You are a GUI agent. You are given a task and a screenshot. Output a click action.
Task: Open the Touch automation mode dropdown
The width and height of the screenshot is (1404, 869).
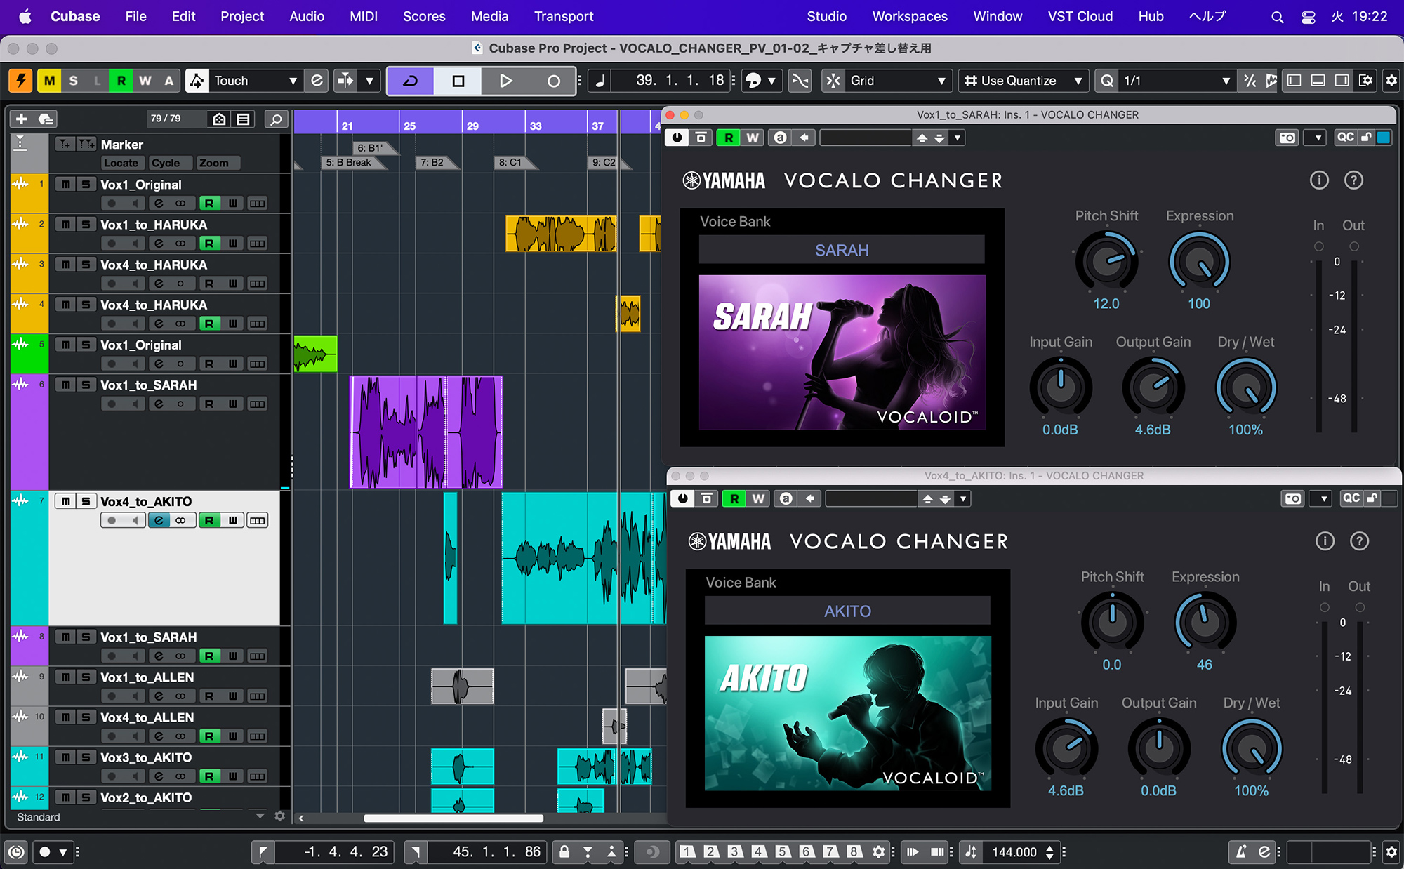256,81
